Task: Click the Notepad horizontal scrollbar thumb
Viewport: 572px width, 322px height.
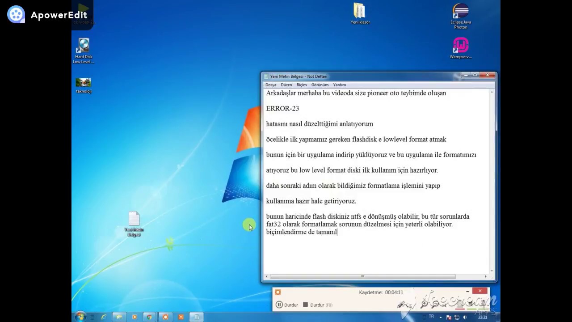Action: (x=363, y=276)
